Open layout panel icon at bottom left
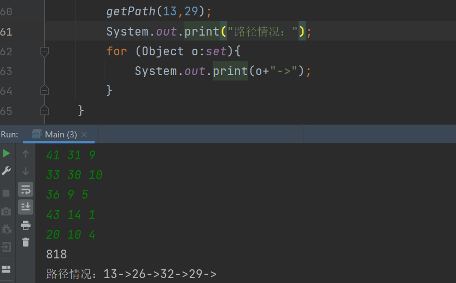This screenshot has width=456, height=283. pyautogui.click(x=6, y=269)
